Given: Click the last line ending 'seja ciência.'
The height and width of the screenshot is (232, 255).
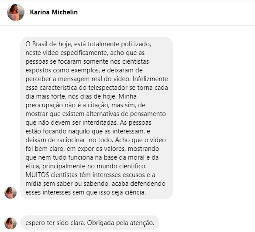Looking at the screenshot, I should 86,192.
